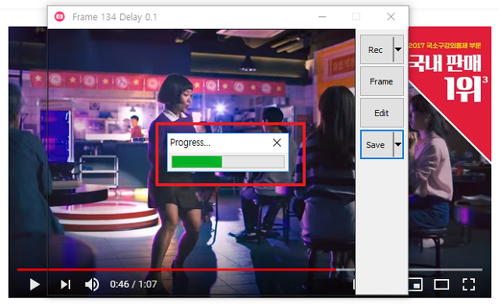Click the Progress... dialog title
Viewport: 499px width, 304px height.
pyautogui.click(x=190, y=143)
